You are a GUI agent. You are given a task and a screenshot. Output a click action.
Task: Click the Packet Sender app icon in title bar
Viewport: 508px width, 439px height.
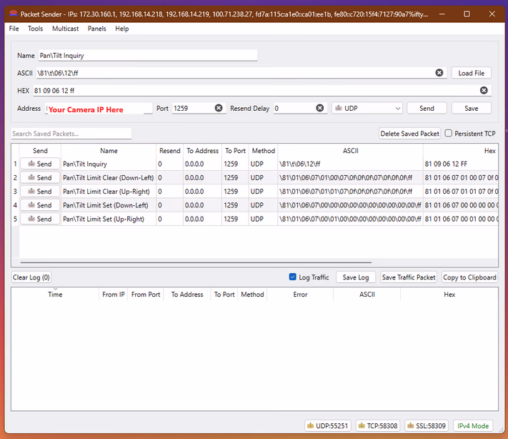pyautogui.click(x=13, y=14)
